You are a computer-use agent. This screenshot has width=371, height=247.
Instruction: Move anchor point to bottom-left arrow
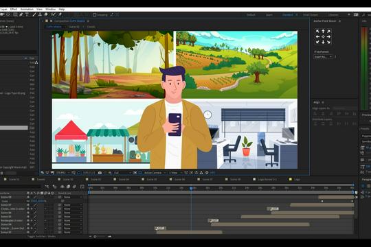click(317, 42)
